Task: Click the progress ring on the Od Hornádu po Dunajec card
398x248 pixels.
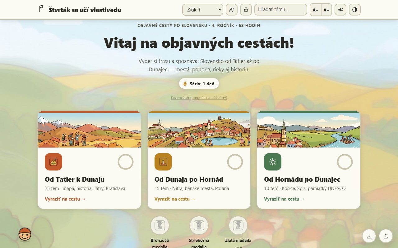Action: click(345, 162)
